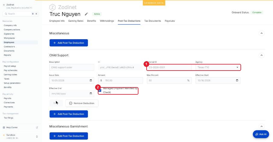Open Effective Start calendar picker icon
This screenshot has height=142, width=273.
pyautogui.click(x=237, y=80)
